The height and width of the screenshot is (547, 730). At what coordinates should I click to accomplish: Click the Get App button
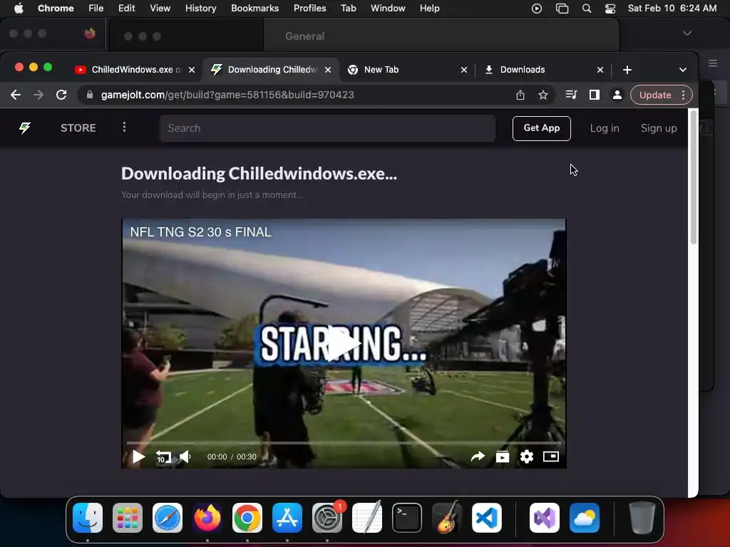pos(542,128)
